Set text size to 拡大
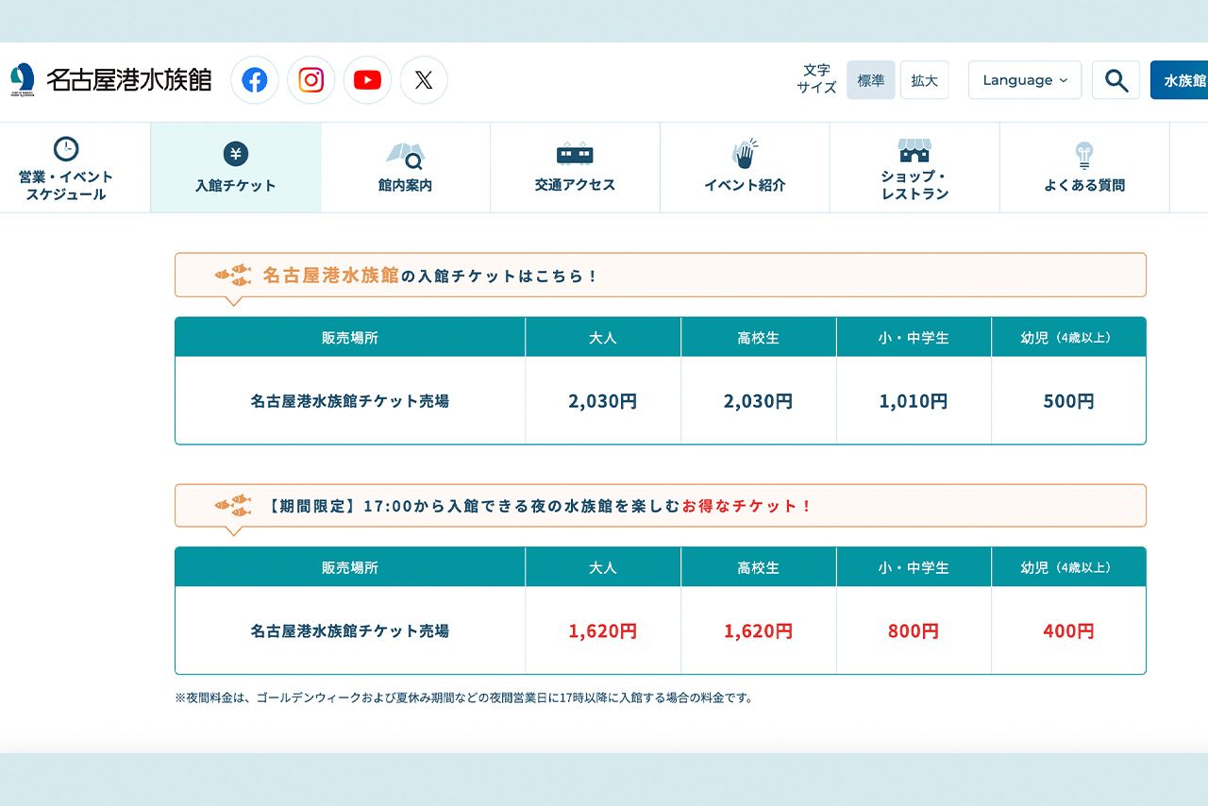This screenshot has width=1208, height=806. (x=924, y=80)
